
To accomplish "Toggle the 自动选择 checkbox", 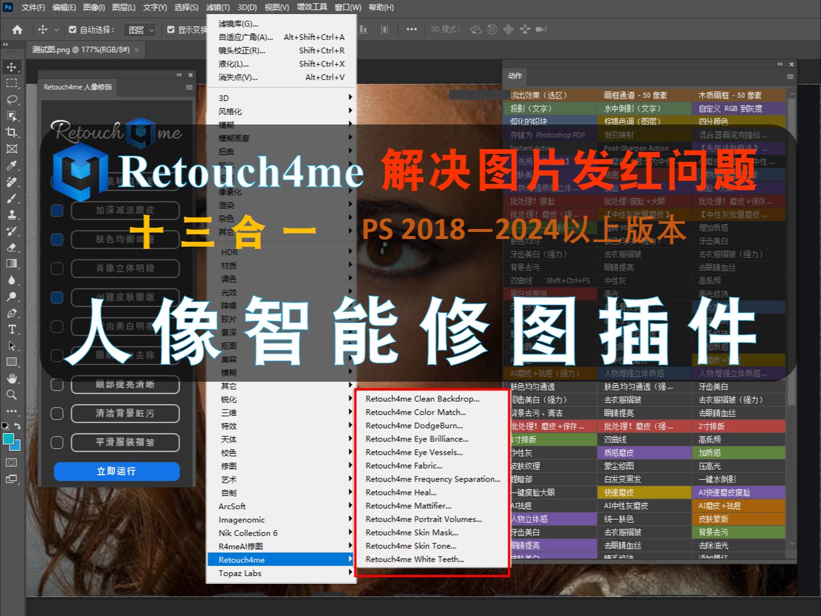I will click(73, 29).
